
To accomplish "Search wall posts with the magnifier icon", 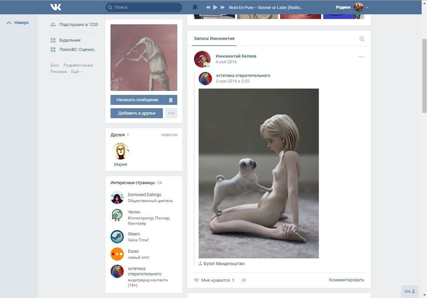I will (362, 39).
